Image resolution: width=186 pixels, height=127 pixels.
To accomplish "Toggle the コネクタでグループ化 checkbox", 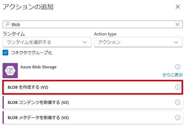I will click(5, 53).
